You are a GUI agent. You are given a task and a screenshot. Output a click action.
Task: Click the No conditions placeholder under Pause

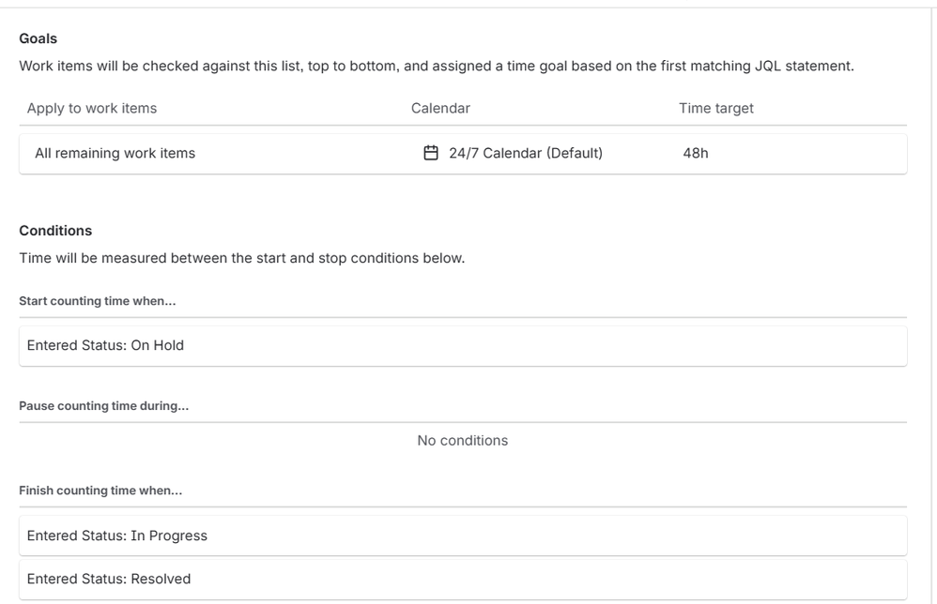pyautogui.click(x=463, y=441)
